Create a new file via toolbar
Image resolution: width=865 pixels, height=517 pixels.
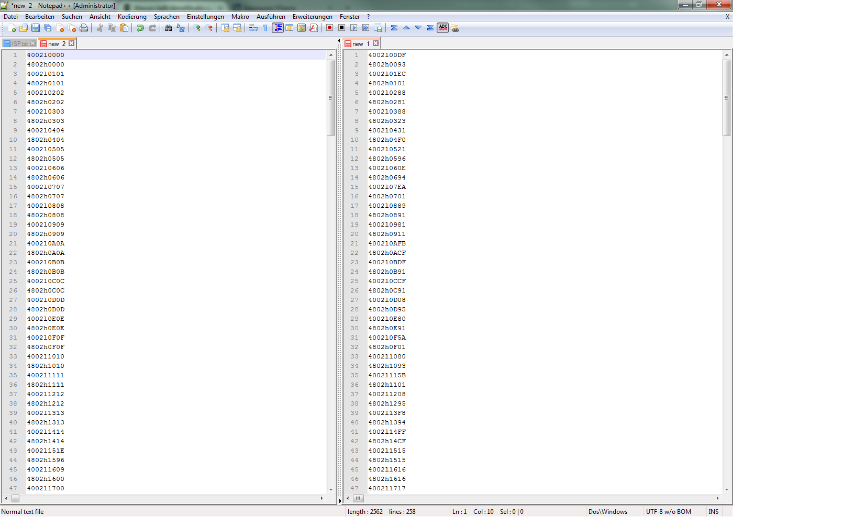[x=12, y=28]
